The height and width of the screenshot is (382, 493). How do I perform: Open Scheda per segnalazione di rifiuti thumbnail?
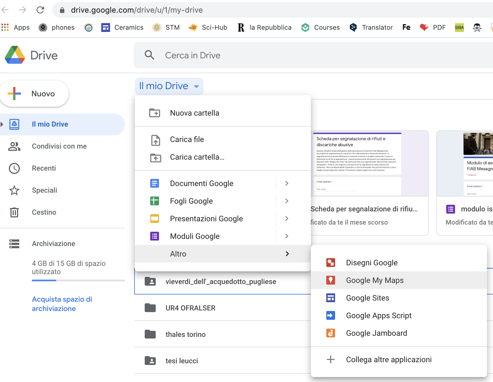coord(369,163)
